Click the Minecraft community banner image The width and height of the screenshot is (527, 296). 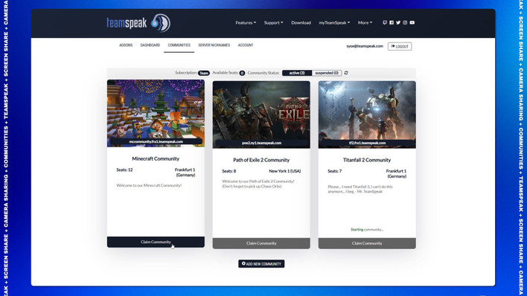pyautogui.click(x=156, y=113)
